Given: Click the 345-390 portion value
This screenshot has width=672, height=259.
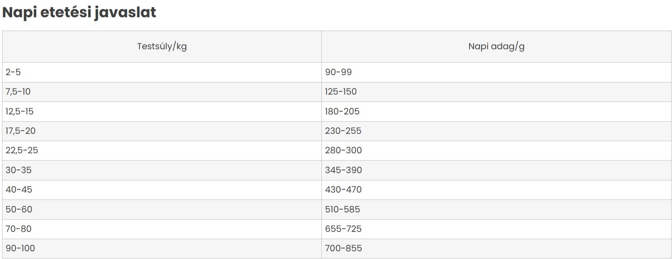Looking at the screenshot, I should 343,170.
